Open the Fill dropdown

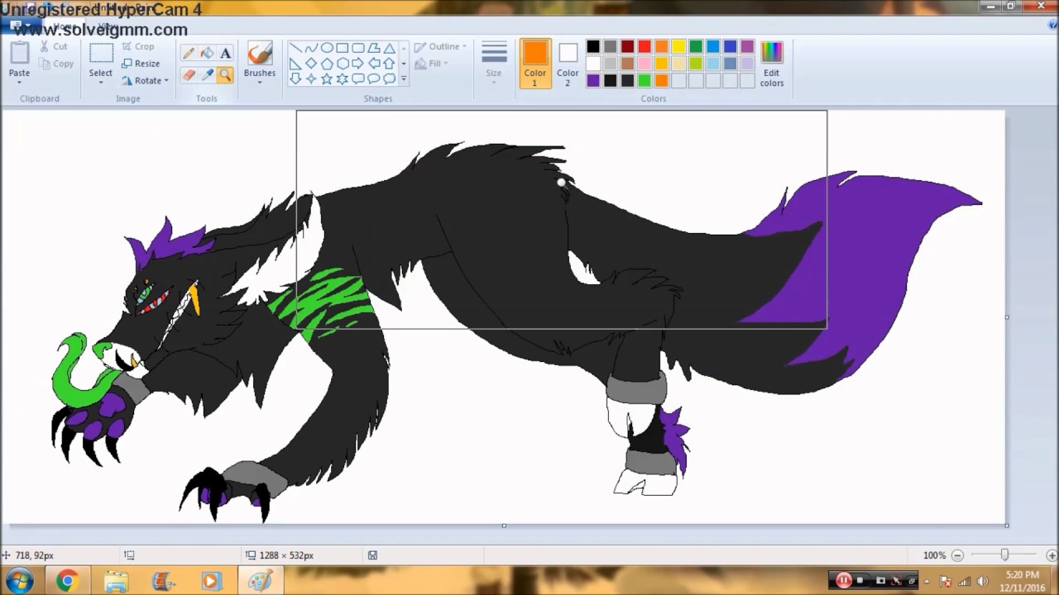pyautogui.click(x=431, y=64)
